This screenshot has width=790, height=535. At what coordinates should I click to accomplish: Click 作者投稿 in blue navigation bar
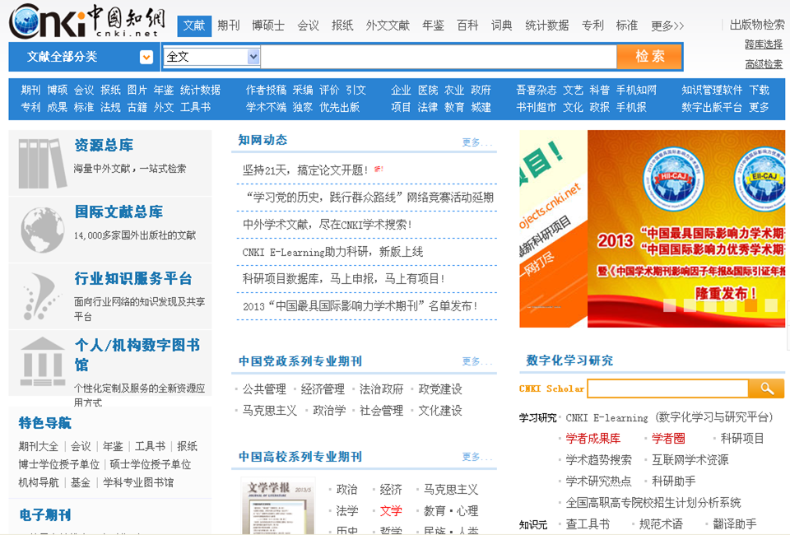tap(266, 91)
